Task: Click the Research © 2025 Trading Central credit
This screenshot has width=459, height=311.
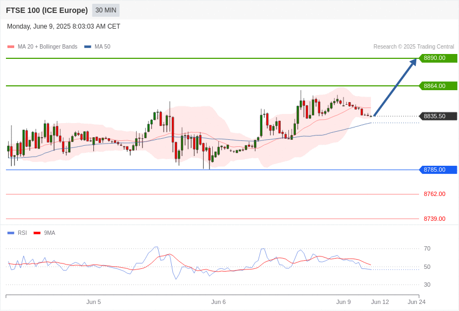Action: click(x=414, y=46)
